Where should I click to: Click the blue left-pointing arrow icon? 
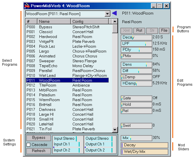(x=114, y=13)
